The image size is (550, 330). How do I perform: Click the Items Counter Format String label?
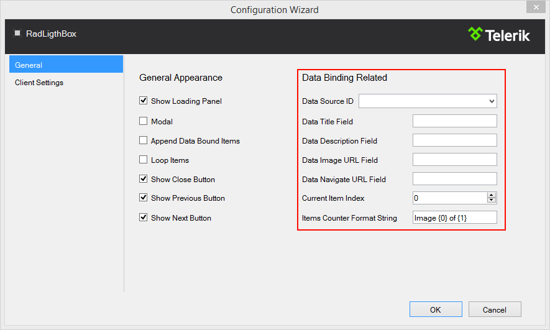(x=349, y=218)
